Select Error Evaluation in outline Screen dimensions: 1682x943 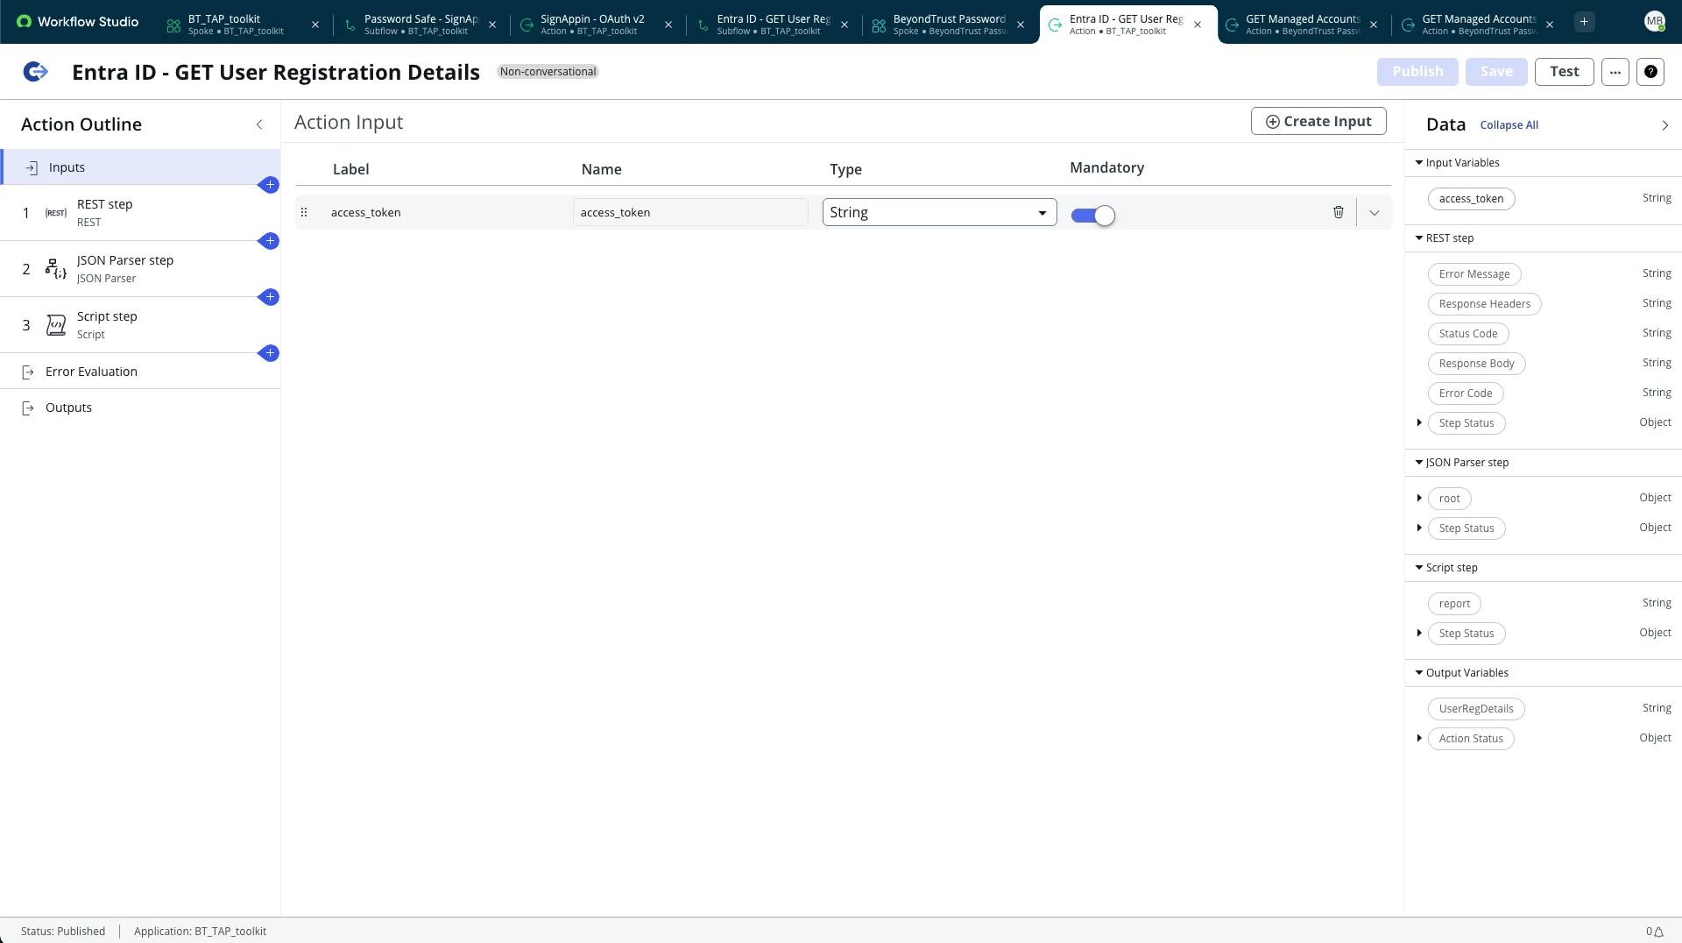pos(140,372)
